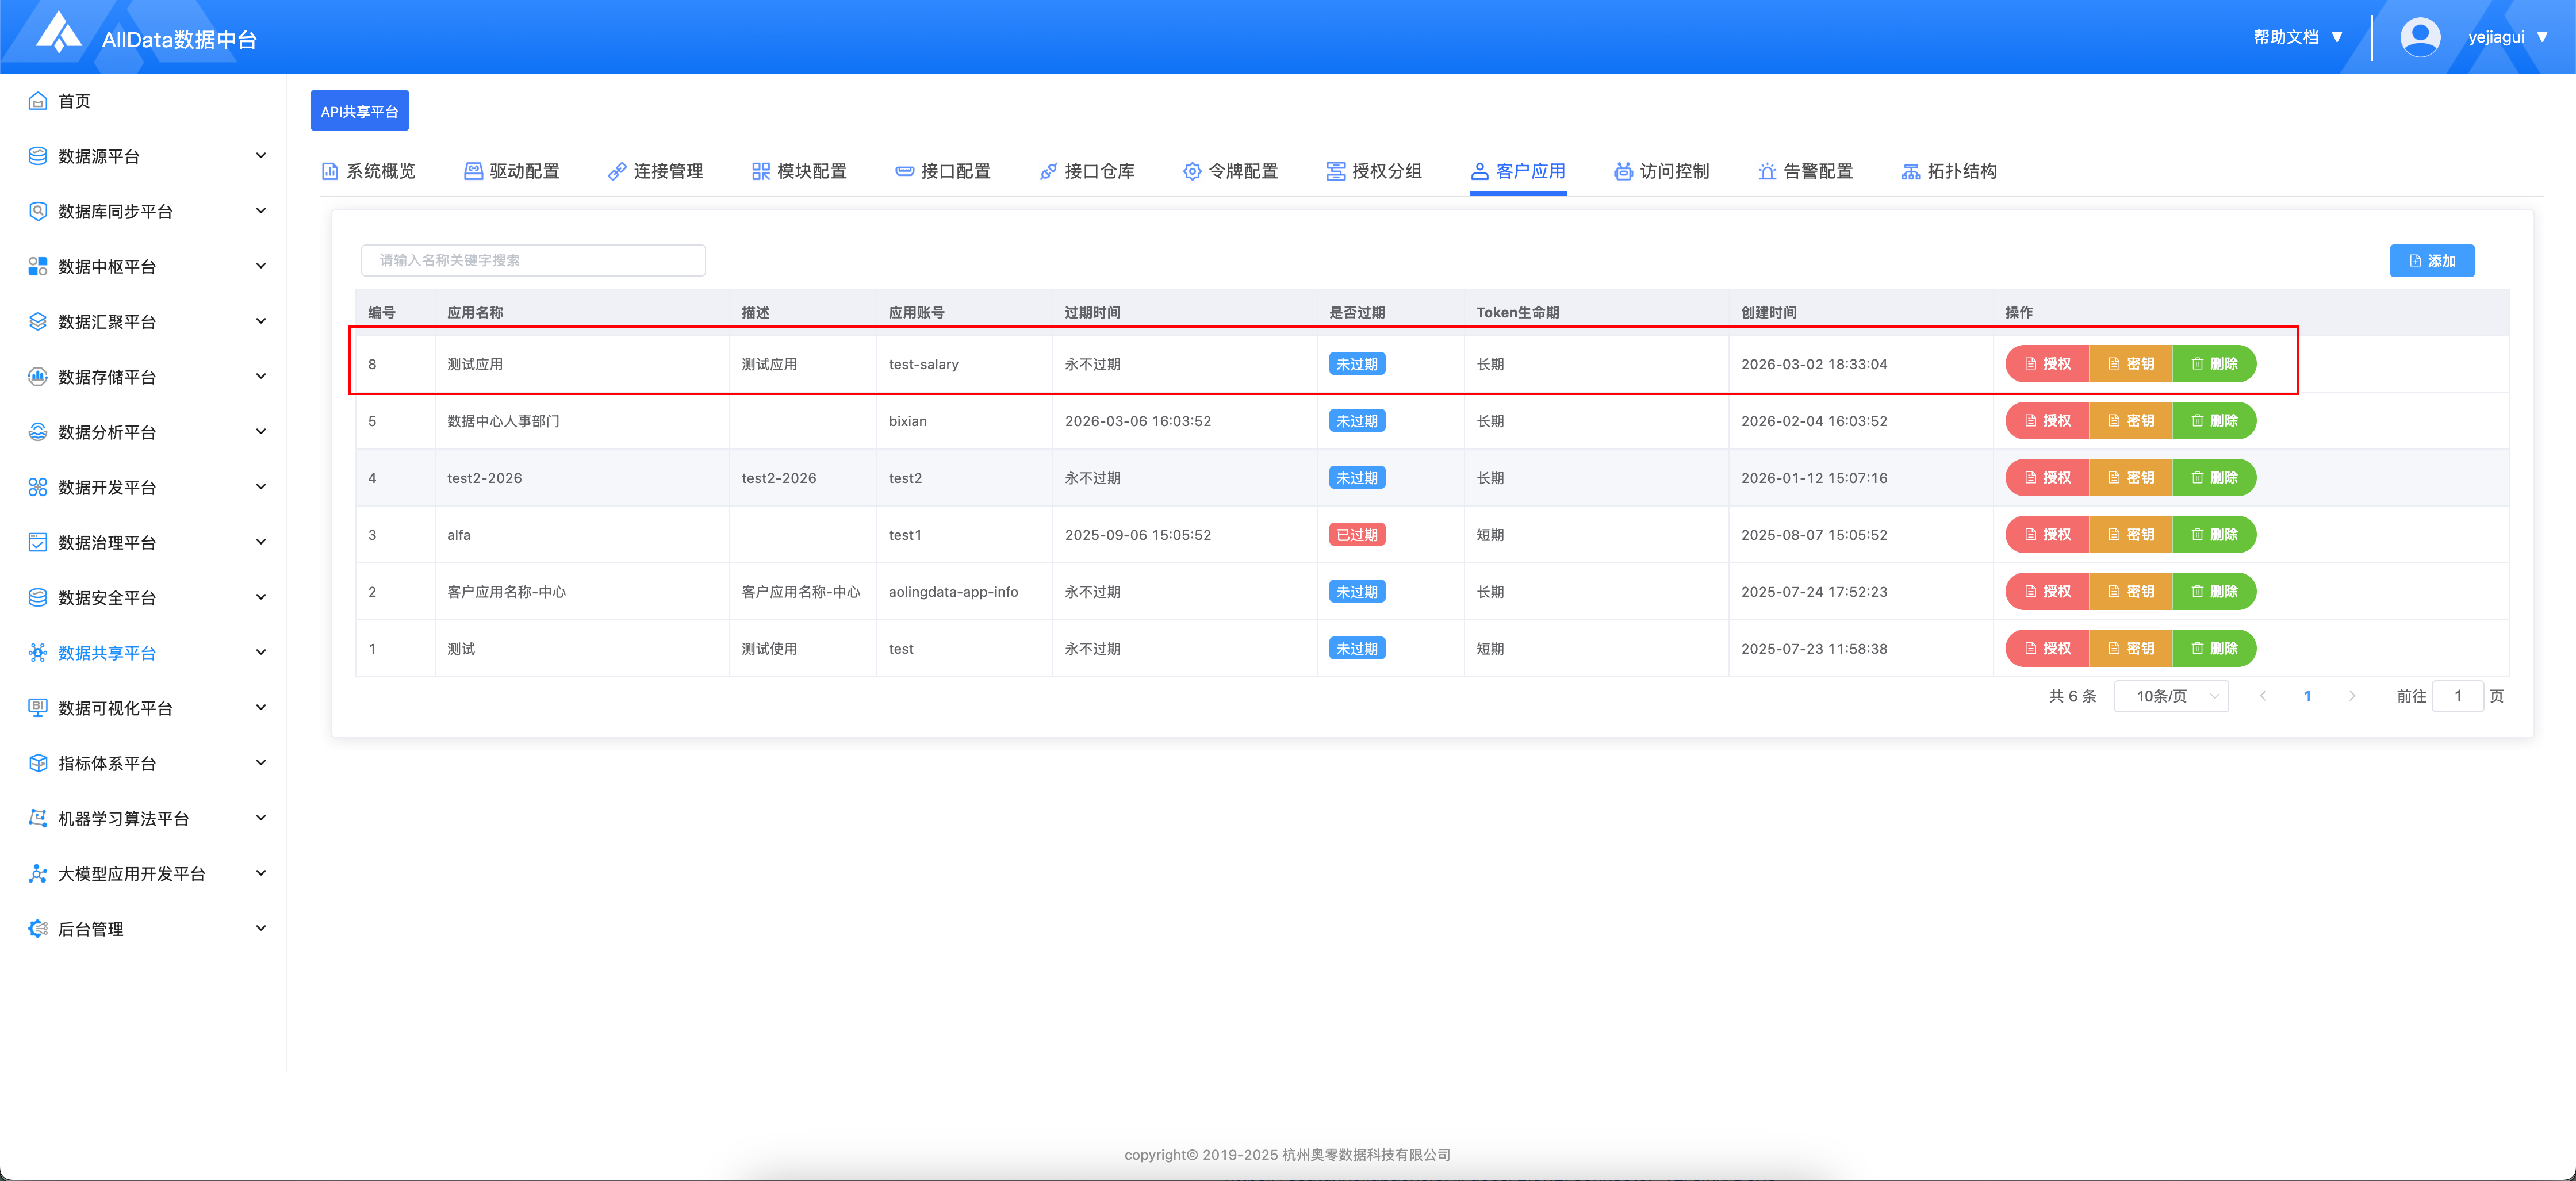This screenshot has height=1181, width=2576.
Task: Click the 数据共享平台 sidebar icon
Action: (38, 653)
